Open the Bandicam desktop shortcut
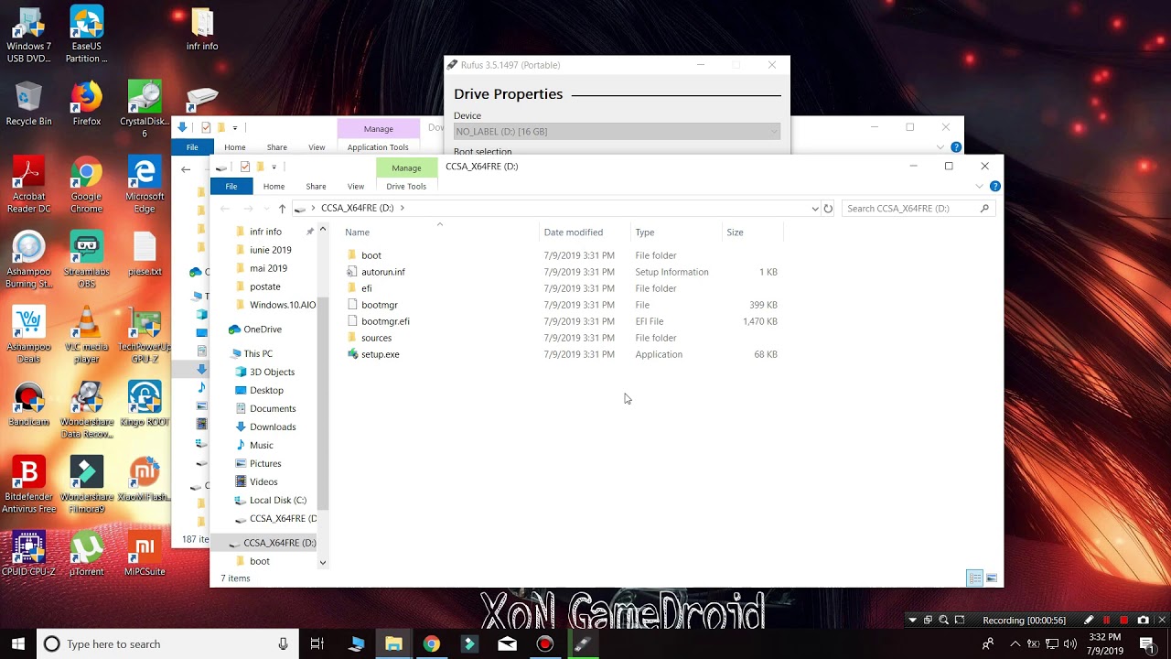 [x=28, y=405]
